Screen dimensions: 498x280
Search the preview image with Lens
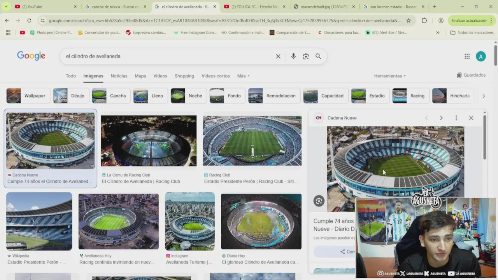319,201
